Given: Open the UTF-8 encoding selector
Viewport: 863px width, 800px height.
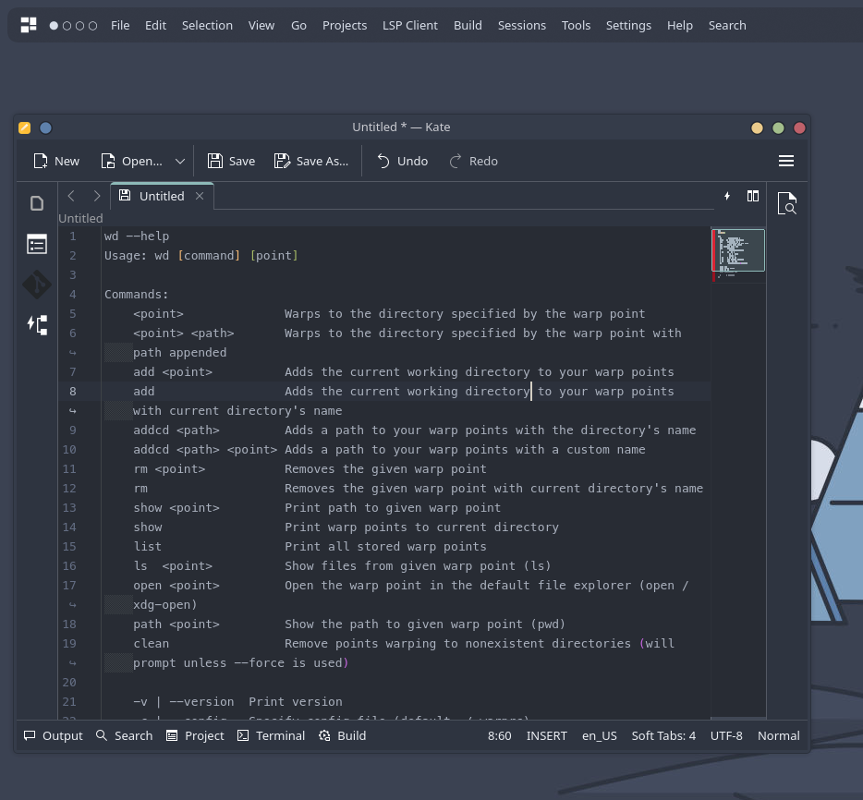Looking at the screenshot, I should [726, 735].
